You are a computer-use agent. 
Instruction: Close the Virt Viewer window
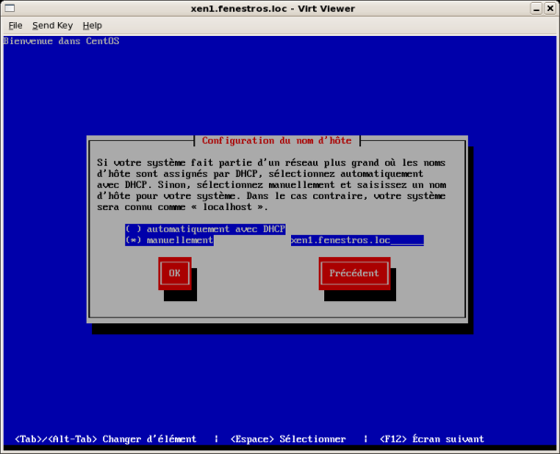pyautogui.click(x=551, y=8)
